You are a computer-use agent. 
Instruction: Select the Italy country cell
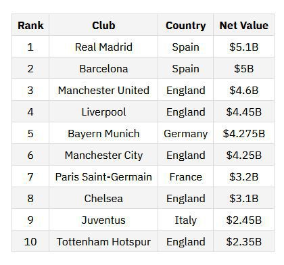coord(185,220)
